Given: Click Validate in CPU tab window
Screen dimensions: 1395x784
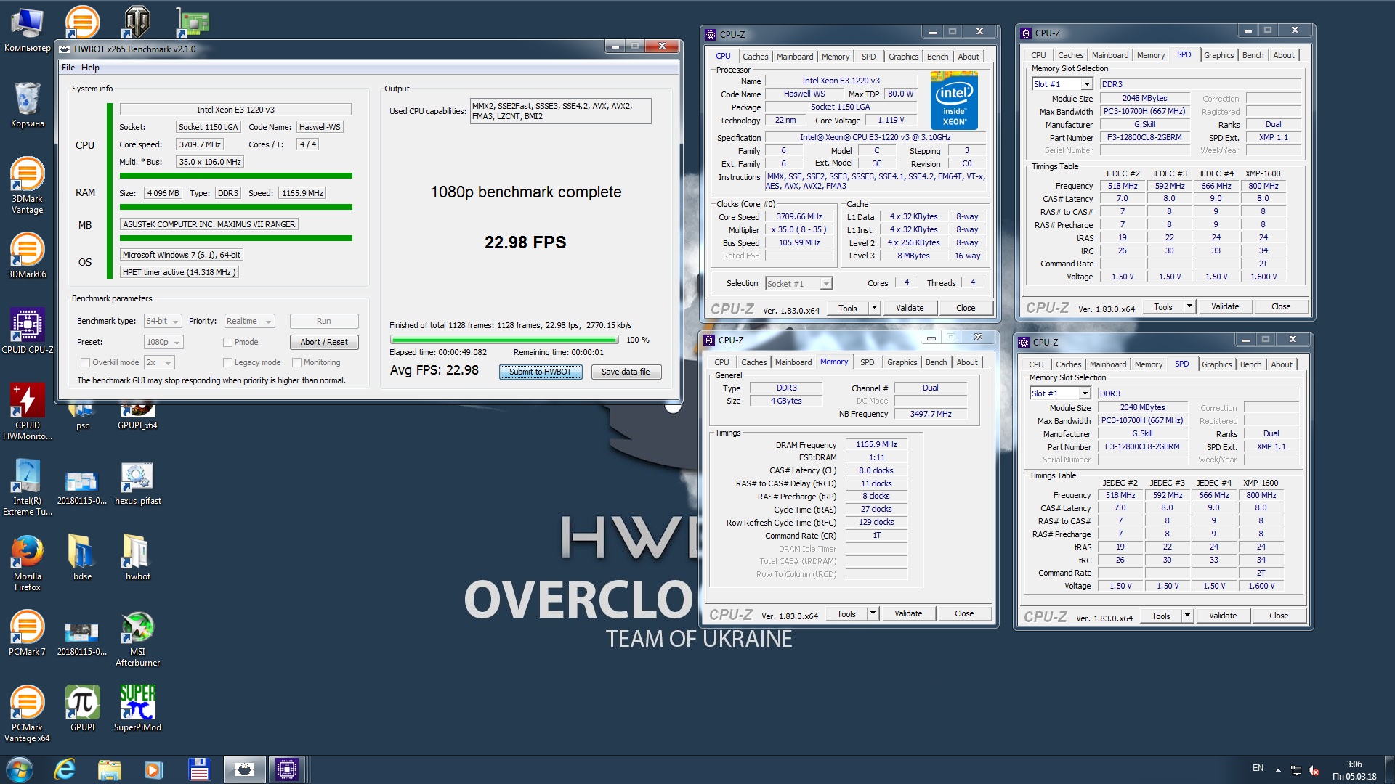Looking at the screenshot, I should (x=910, y=308).
